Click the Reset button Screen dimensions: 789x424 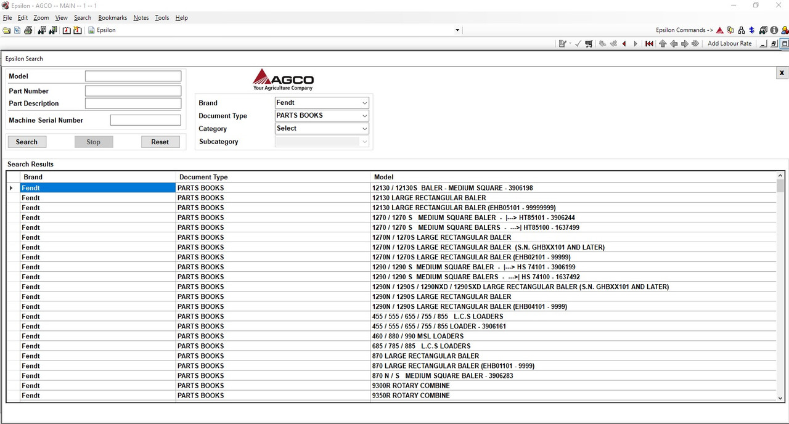[160, 142]
